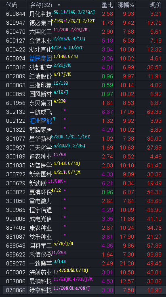This screenshot has height=297, width=166.
Task: Click annotation 11/6N on 神农种业
Action: point(60,154)
